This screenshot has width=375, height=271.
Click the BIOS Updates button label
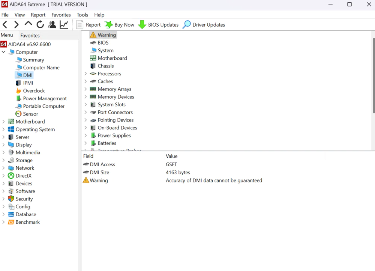(x=163, y=25)
